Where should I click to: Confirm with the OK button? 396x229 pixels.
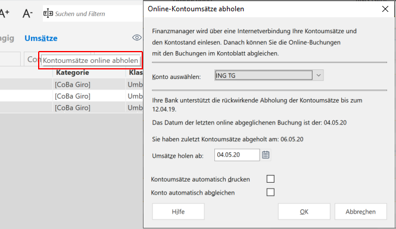coord(304,212)
